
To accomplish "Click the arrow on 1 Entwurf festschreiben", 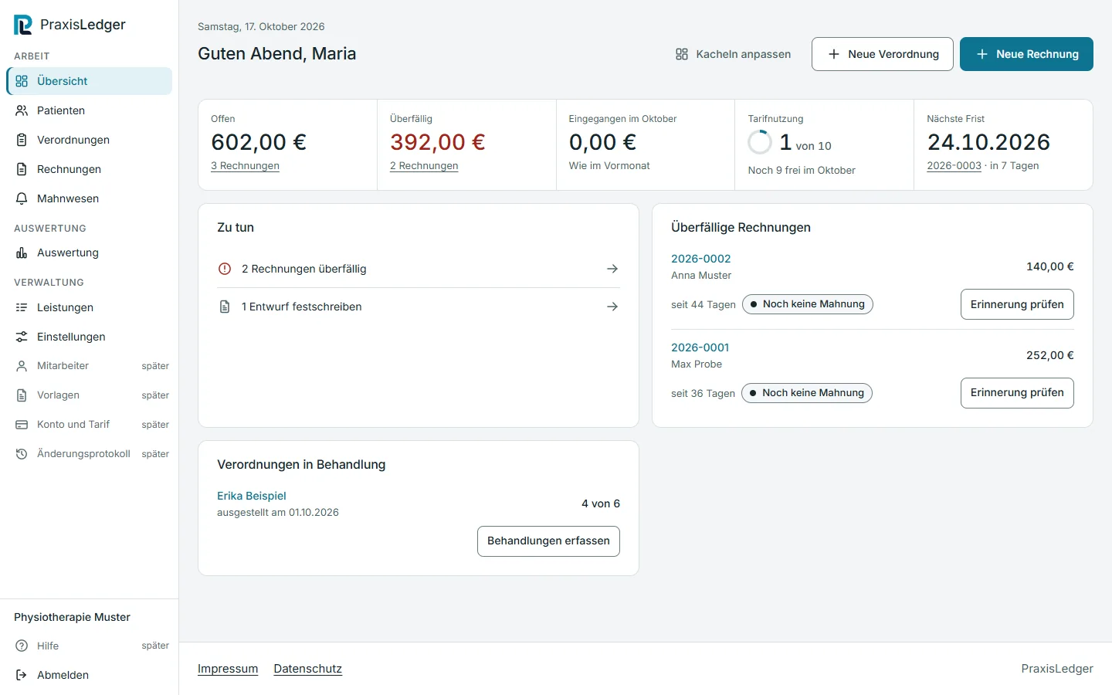I will pyautogui.click(x=612, y=307).
